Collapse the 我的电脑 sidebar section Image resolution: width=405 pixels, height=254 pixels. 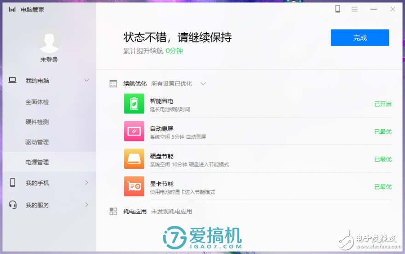tap(87, 81)
